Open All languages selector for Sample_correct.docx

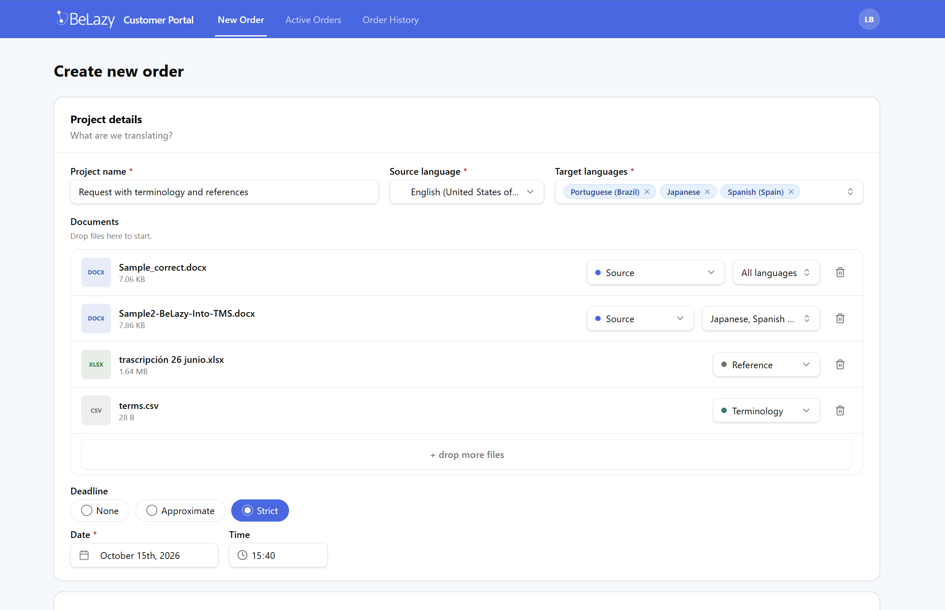coord(776,273)
